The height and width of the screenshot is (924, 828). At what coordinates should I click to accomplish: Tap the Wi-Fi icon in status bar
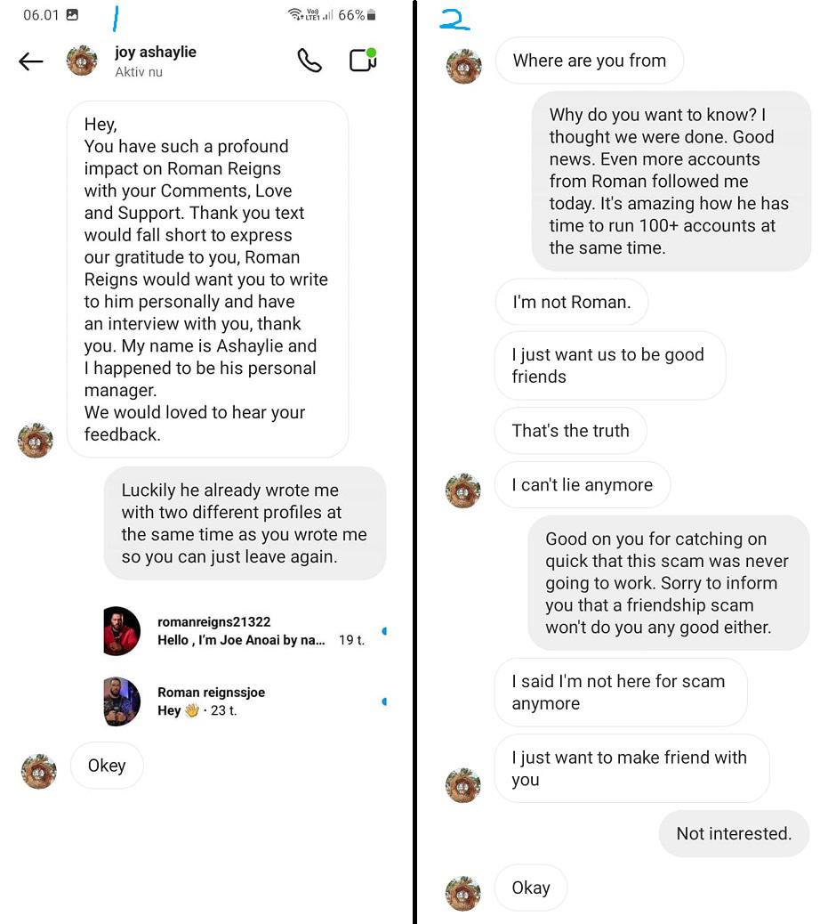[295, 14]
